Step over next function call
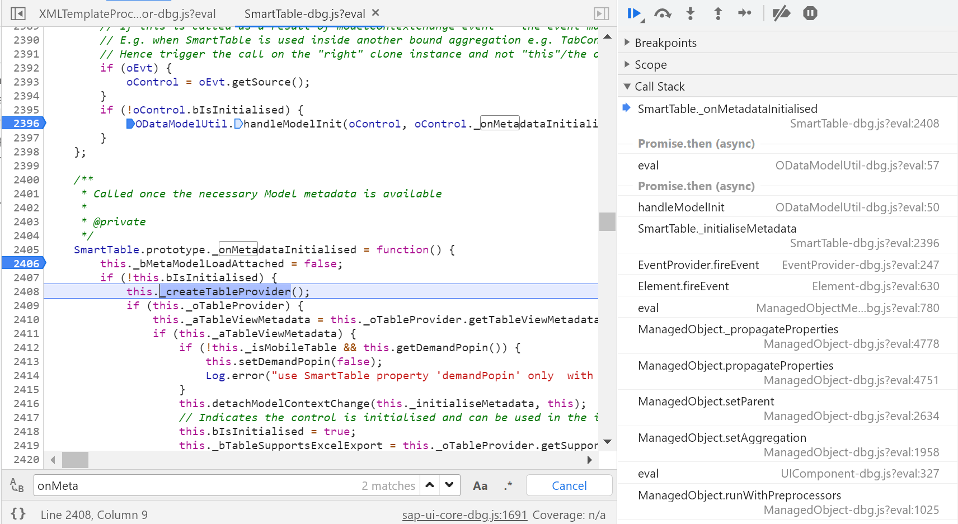Image resolution: width=958 pixels, height=524 pixels. click(663, 13)
